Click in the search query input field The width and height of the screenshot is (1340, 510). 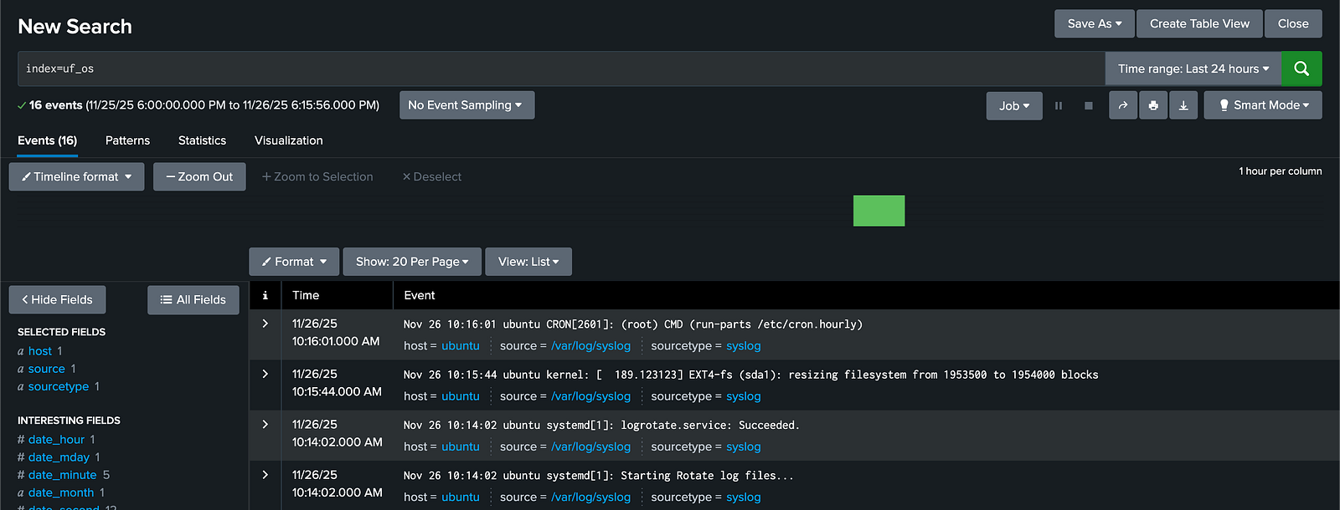coord(561,69)
